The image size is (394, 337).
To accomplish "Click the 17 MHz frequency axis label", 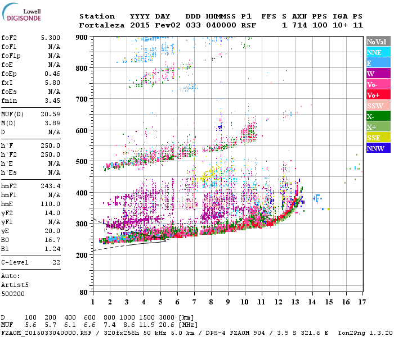I will click(x=362, y=302).
